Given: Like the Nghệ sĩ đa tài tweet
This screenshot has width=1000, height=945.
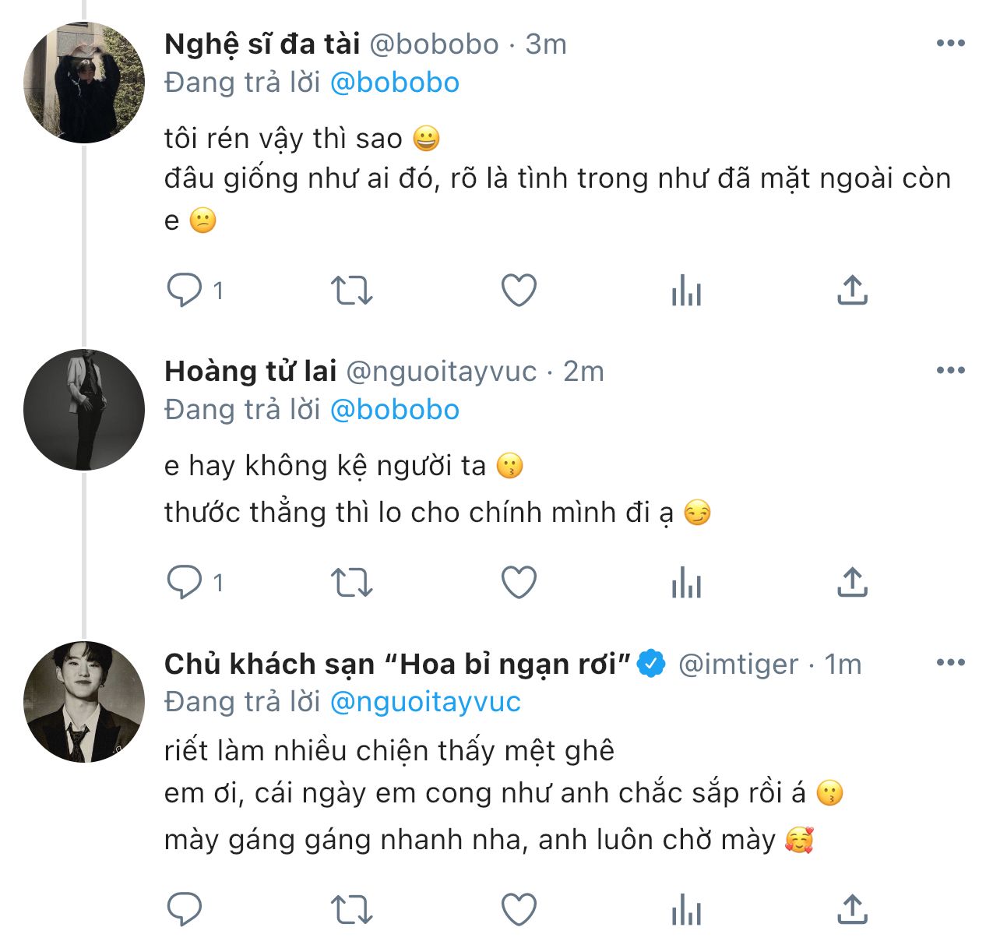Looking at the screenshot, I should pos(519,291).
